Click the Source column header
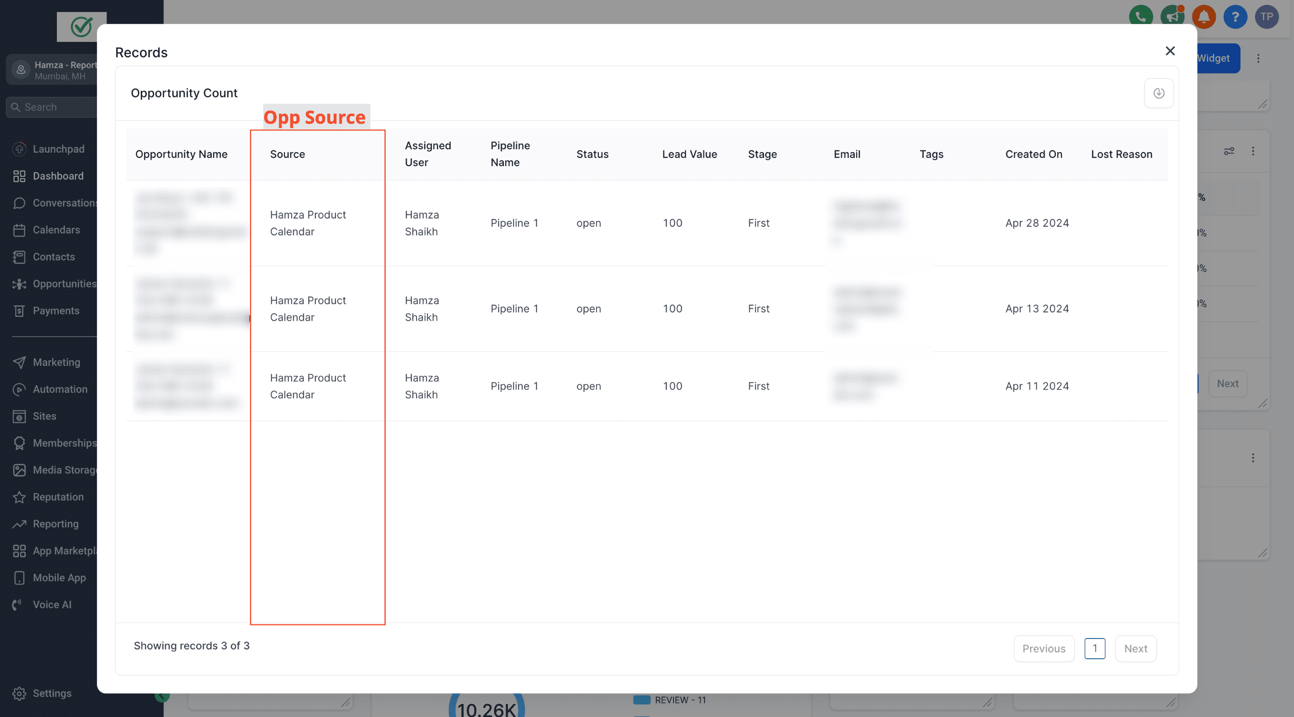The width and height of the screenshot is (1294, 717). coord(287,154)
